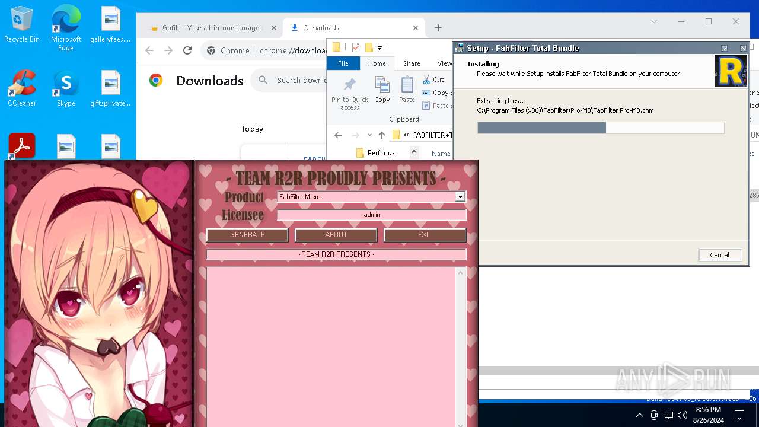Show hidden tray icons with the chevron
Screen dimensions: 759x427
tap(640, 415)
